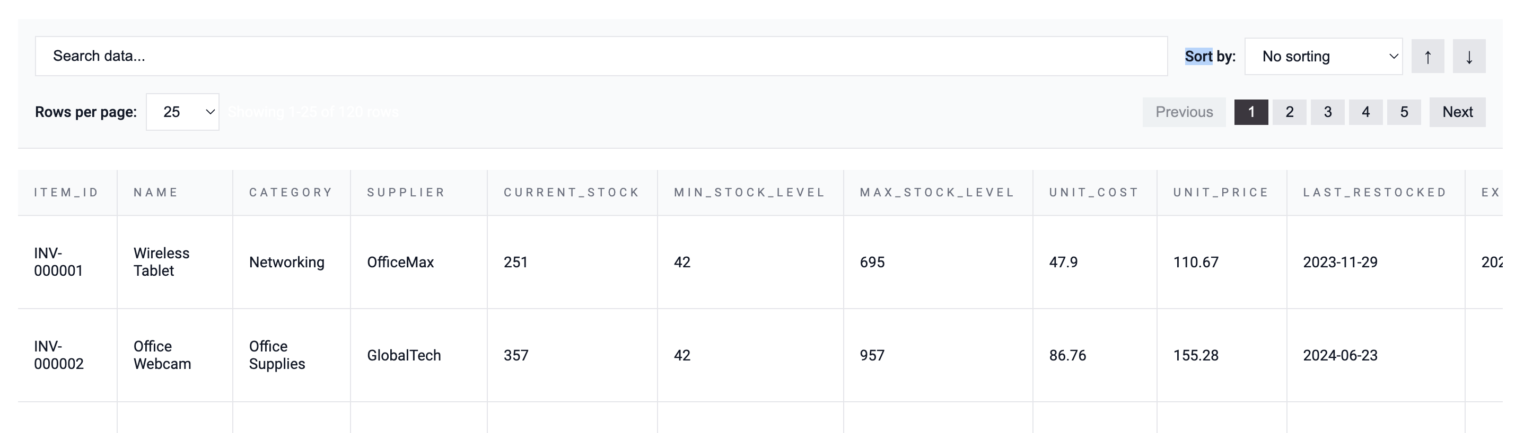The height and width of the screenshot is (433, 1524).
Task: Click the descending sort arrow button
Action: (1468, 57)
